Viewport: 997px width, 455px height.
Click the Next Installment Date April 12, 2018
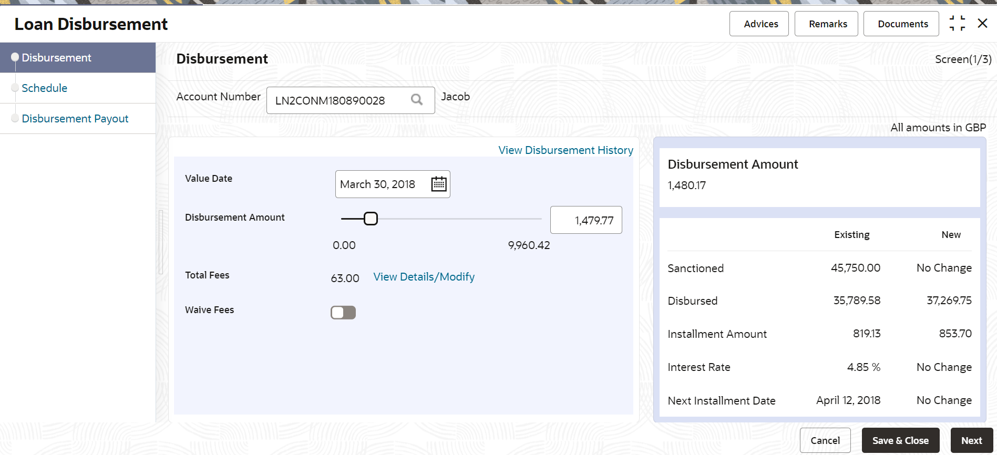pos(848,400)
